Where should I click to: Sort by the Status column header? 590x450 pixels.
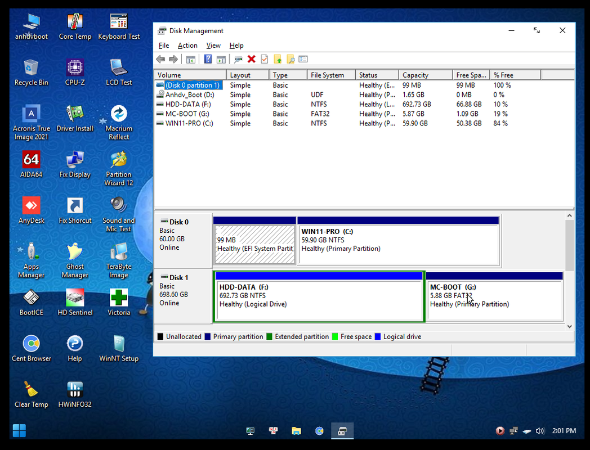377,75
